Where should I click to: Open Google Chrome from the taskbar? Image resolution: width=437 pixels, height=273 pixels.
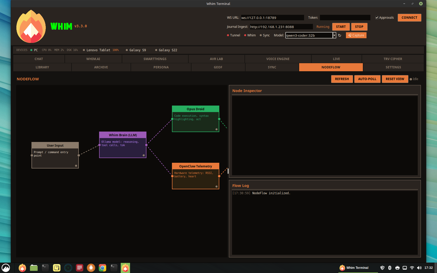[x=102, y=268]
